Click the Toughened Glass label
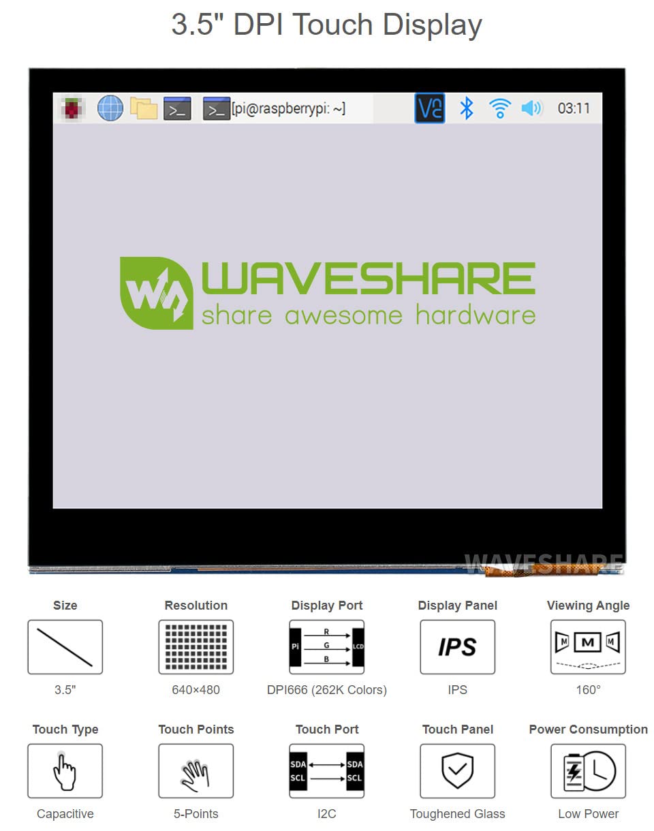The image size is (654, 831). coord(458,814)
